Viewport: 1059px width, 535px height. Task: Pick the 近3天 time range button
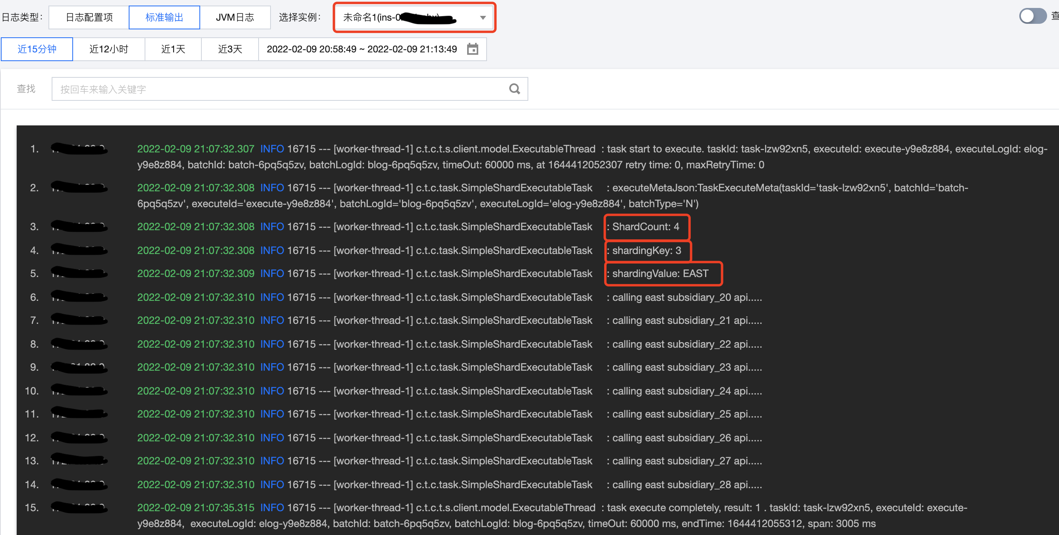[x=230, y=49]
